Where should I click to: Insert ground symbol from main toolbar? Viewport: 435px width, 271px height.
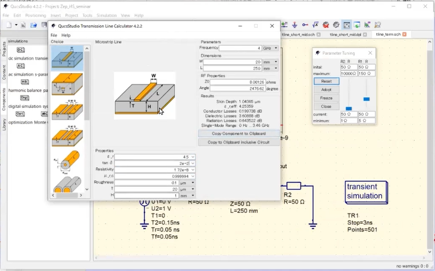coord(295,25)
